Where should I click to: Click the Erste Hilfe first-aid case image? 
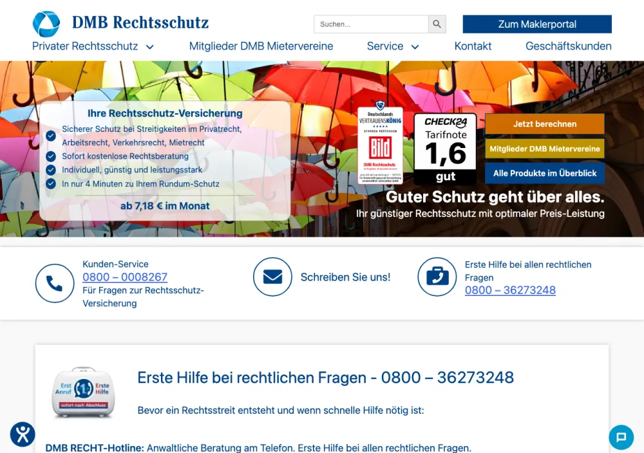tap(83, 393)
